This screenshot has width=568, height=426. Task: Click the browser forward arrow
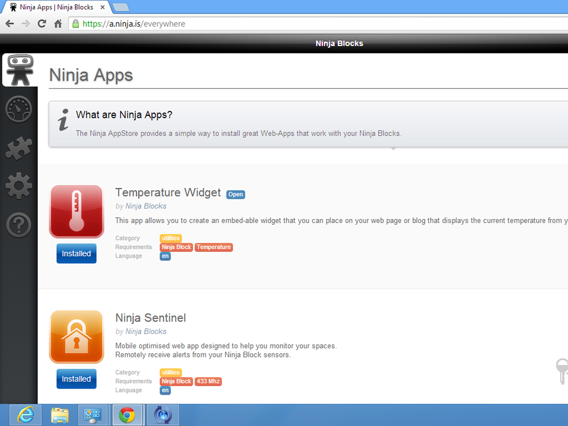click(x=26, y=24)
